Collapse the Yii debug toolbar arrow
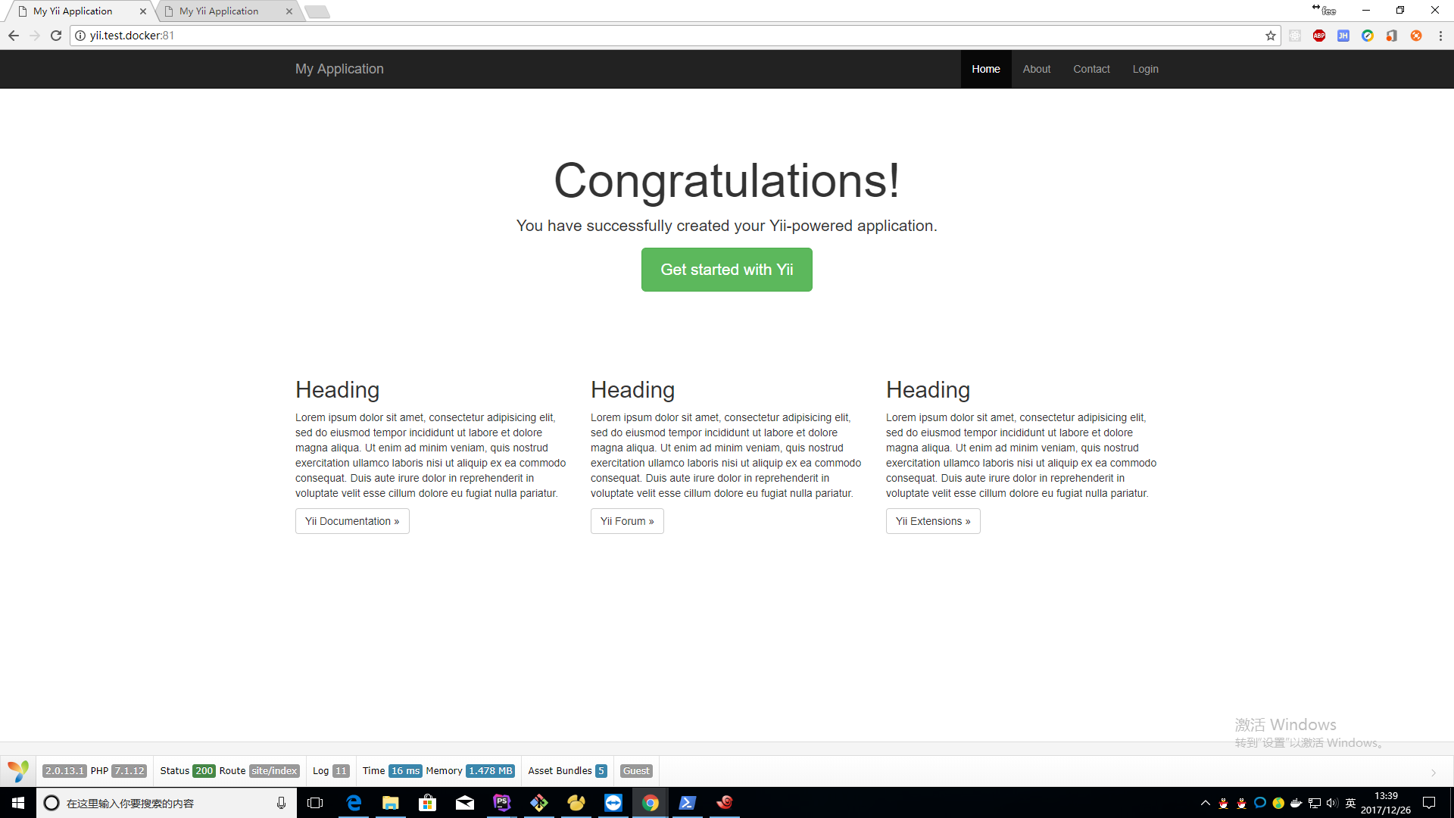This screenshot has width=1454, height=818. pyautogui.click(x=1434, y=773)
